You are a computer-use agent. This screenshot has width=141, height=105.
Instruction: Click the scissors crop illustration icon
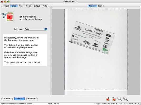(8, 17)
